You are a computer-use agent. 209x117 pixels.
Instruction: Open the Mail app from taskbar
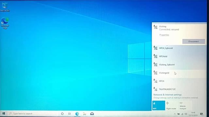[x=92, y=114]
